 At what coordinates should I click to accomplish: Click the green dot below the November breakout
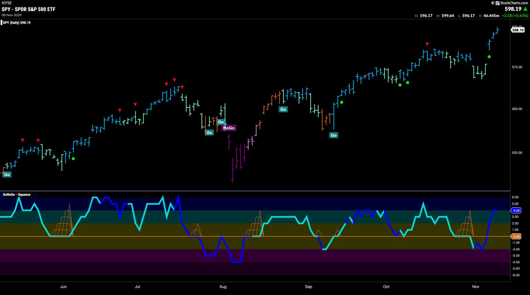(x=489, y=57)
